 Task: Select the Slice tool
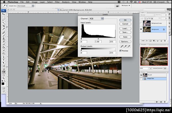4,29
